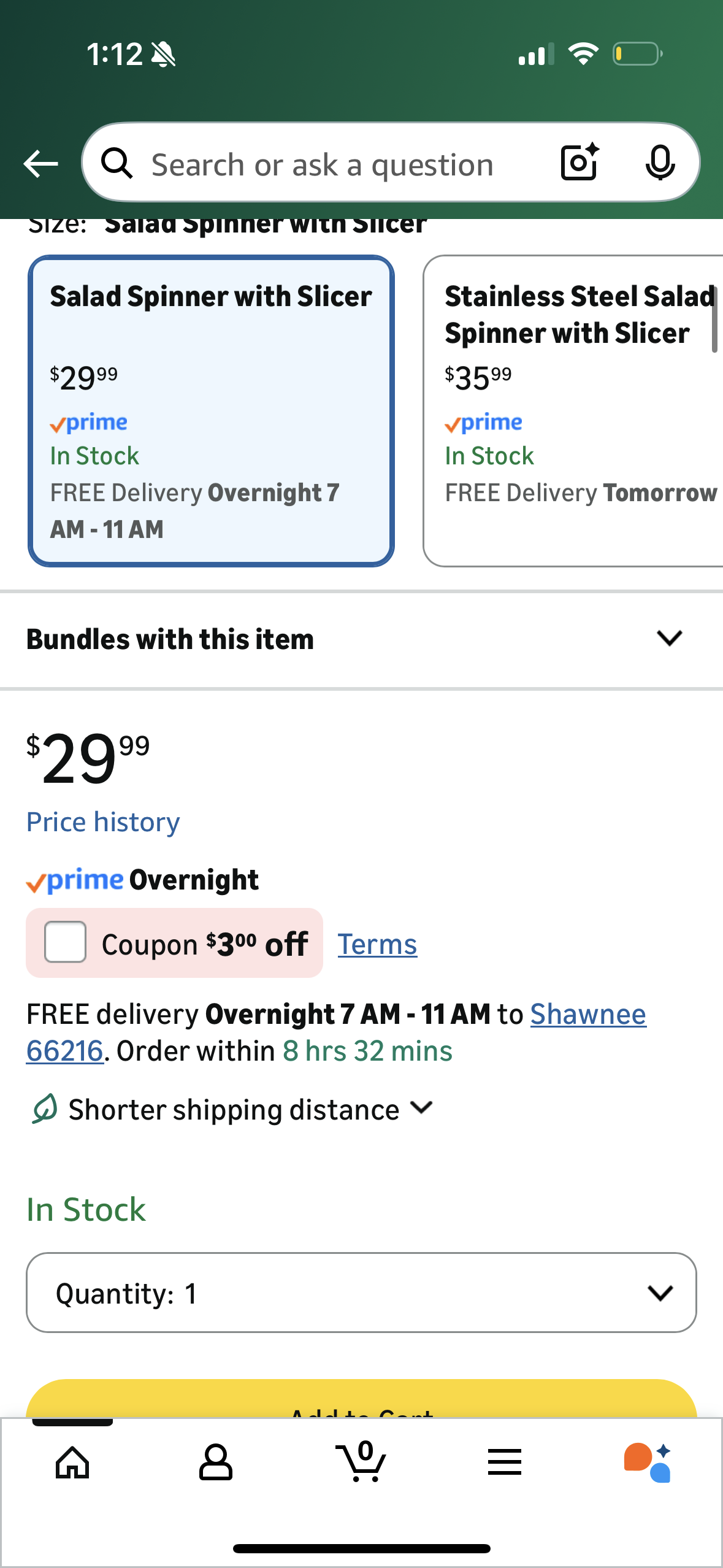Tap the microphone voice search icon
The height and width of the screenshot is (1568, 723).
pyautogui.click(x=660, y=163)
